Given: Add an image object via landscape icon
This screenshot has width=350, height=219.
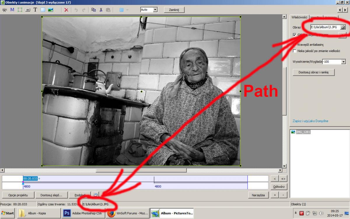Looking at the screenshot, I should tap(50, 10).
